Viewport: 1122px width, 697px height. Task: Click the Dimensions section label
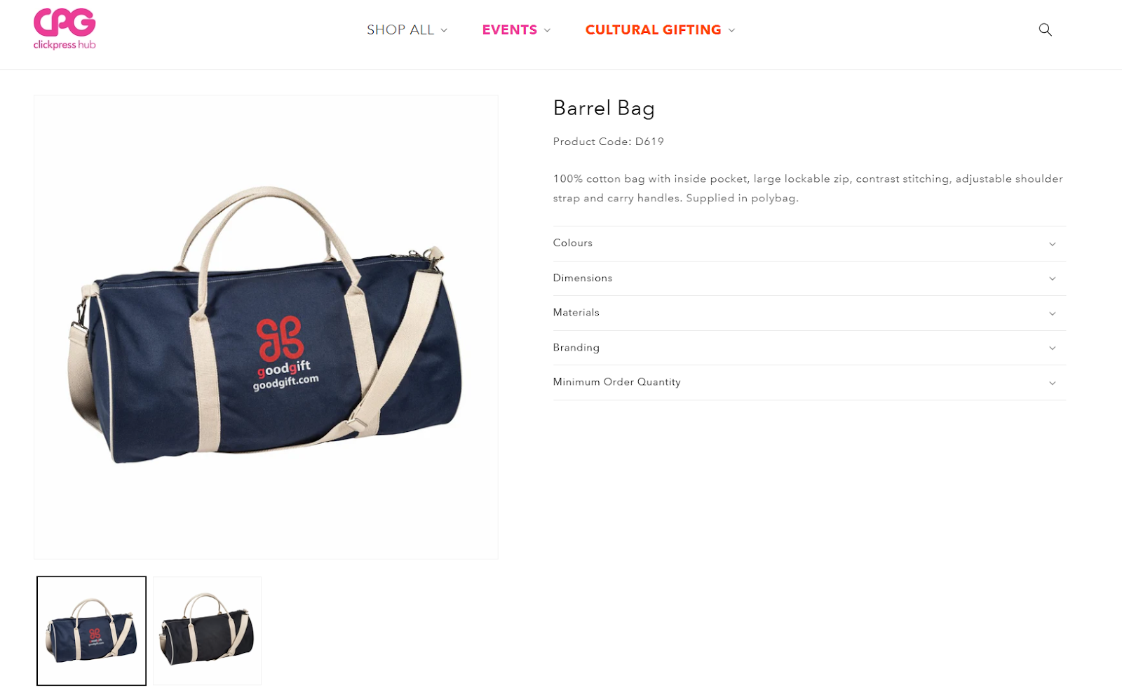(x=582, y=278)
